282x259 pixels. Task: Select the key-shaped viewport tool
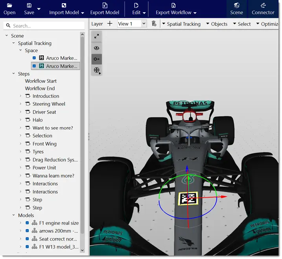(x=97, y=59)
